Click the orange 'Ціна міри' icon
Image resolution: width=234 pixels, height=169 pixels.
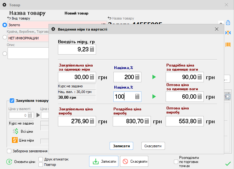pyautogui.click(x=15, y=140)
